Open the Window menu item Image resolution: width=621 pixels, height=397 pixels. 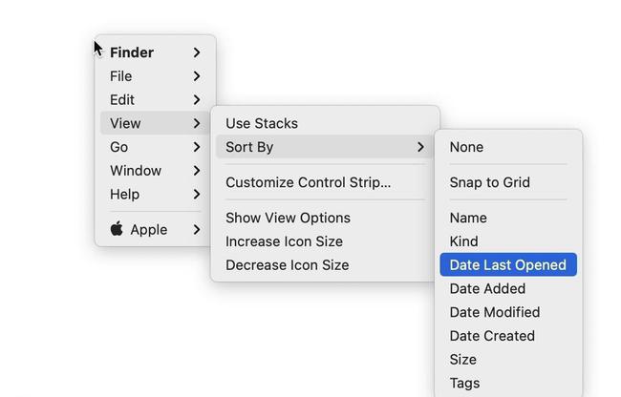coord(136,171)
